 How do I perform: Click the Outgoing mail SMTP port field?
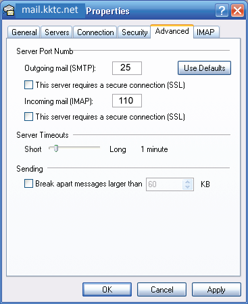point(127,68)
